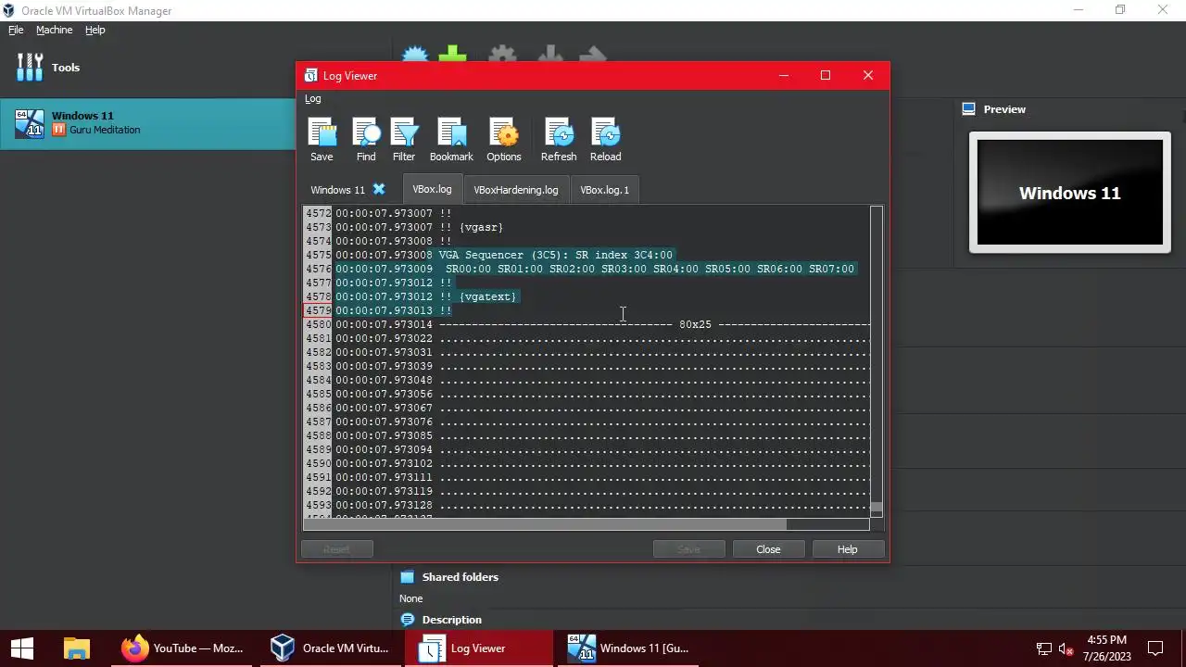Screen dimensions: 1186x667
Task: Switch to the VBoxHardening.log tab
Action: point(516,190)
